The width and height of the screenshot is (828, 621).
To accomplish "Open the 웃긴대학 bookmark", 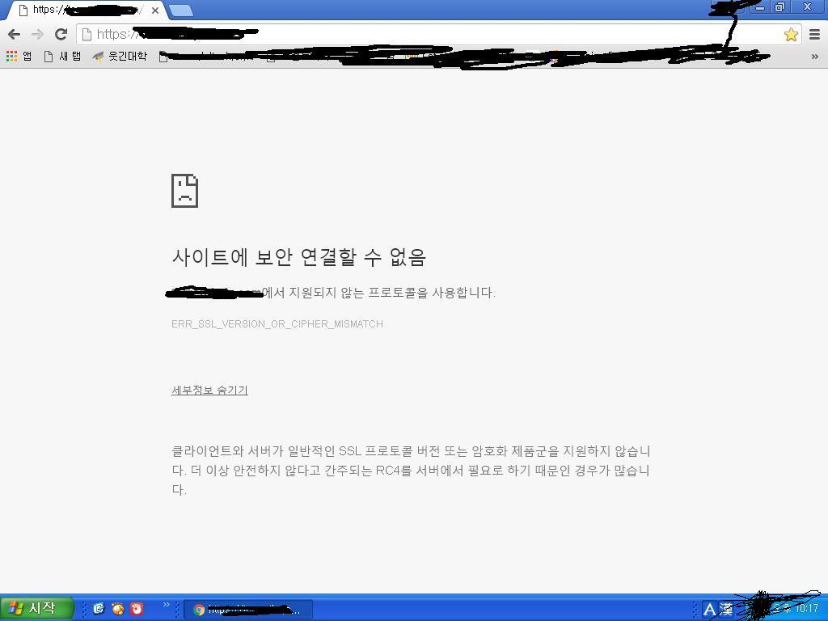I will pyautogui.click(x=120, y=56).
